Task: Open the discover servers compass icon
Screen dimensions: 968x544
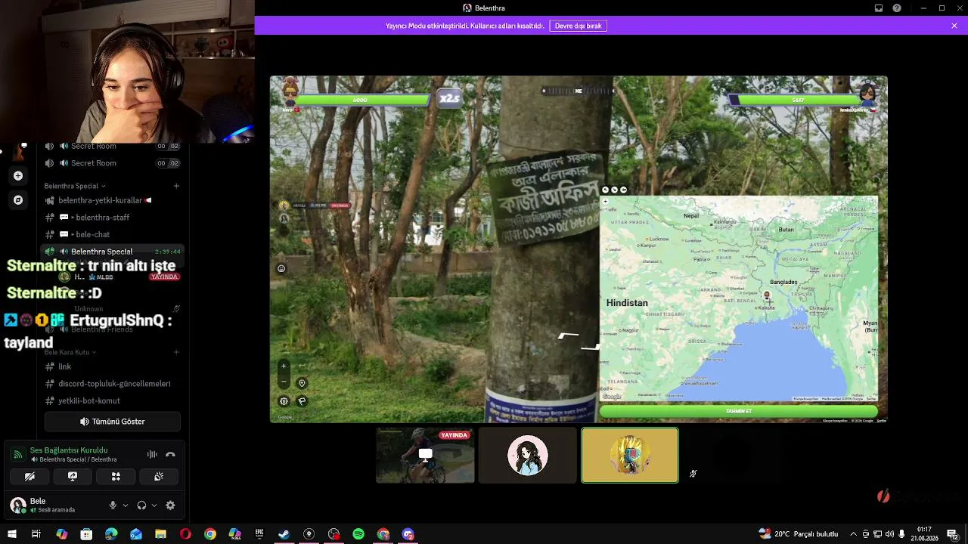Action: 18,200
